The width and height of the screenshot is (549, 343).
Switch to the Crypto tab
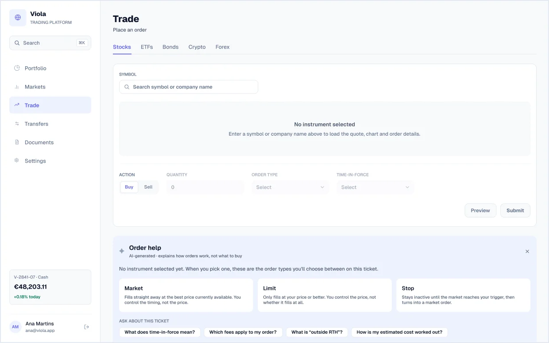[197, 47]
